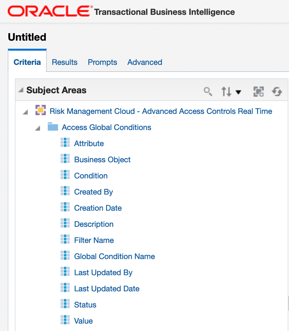
Task: Click add/remove subject areas icon
Action: [x=259, y=92]
